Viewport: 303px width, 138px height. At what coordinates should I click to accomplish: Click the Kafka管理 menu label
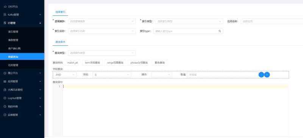(x=13, y=15)
